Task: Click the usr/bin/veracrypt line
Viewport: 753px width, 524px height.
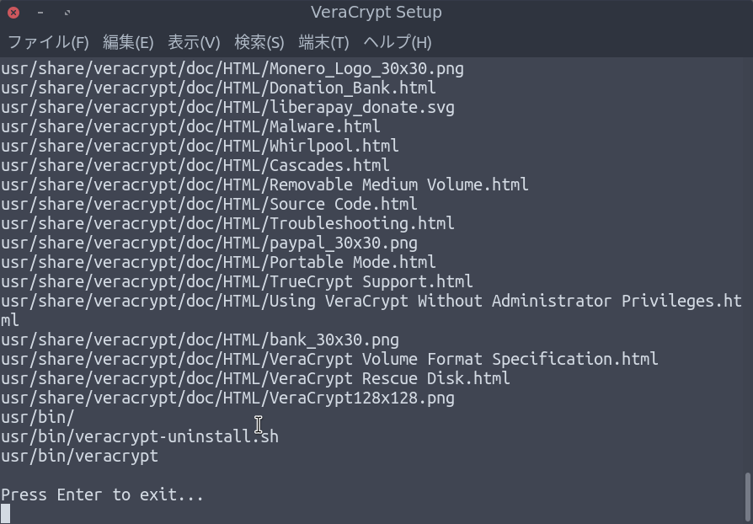Action: (x=79, y=456)
